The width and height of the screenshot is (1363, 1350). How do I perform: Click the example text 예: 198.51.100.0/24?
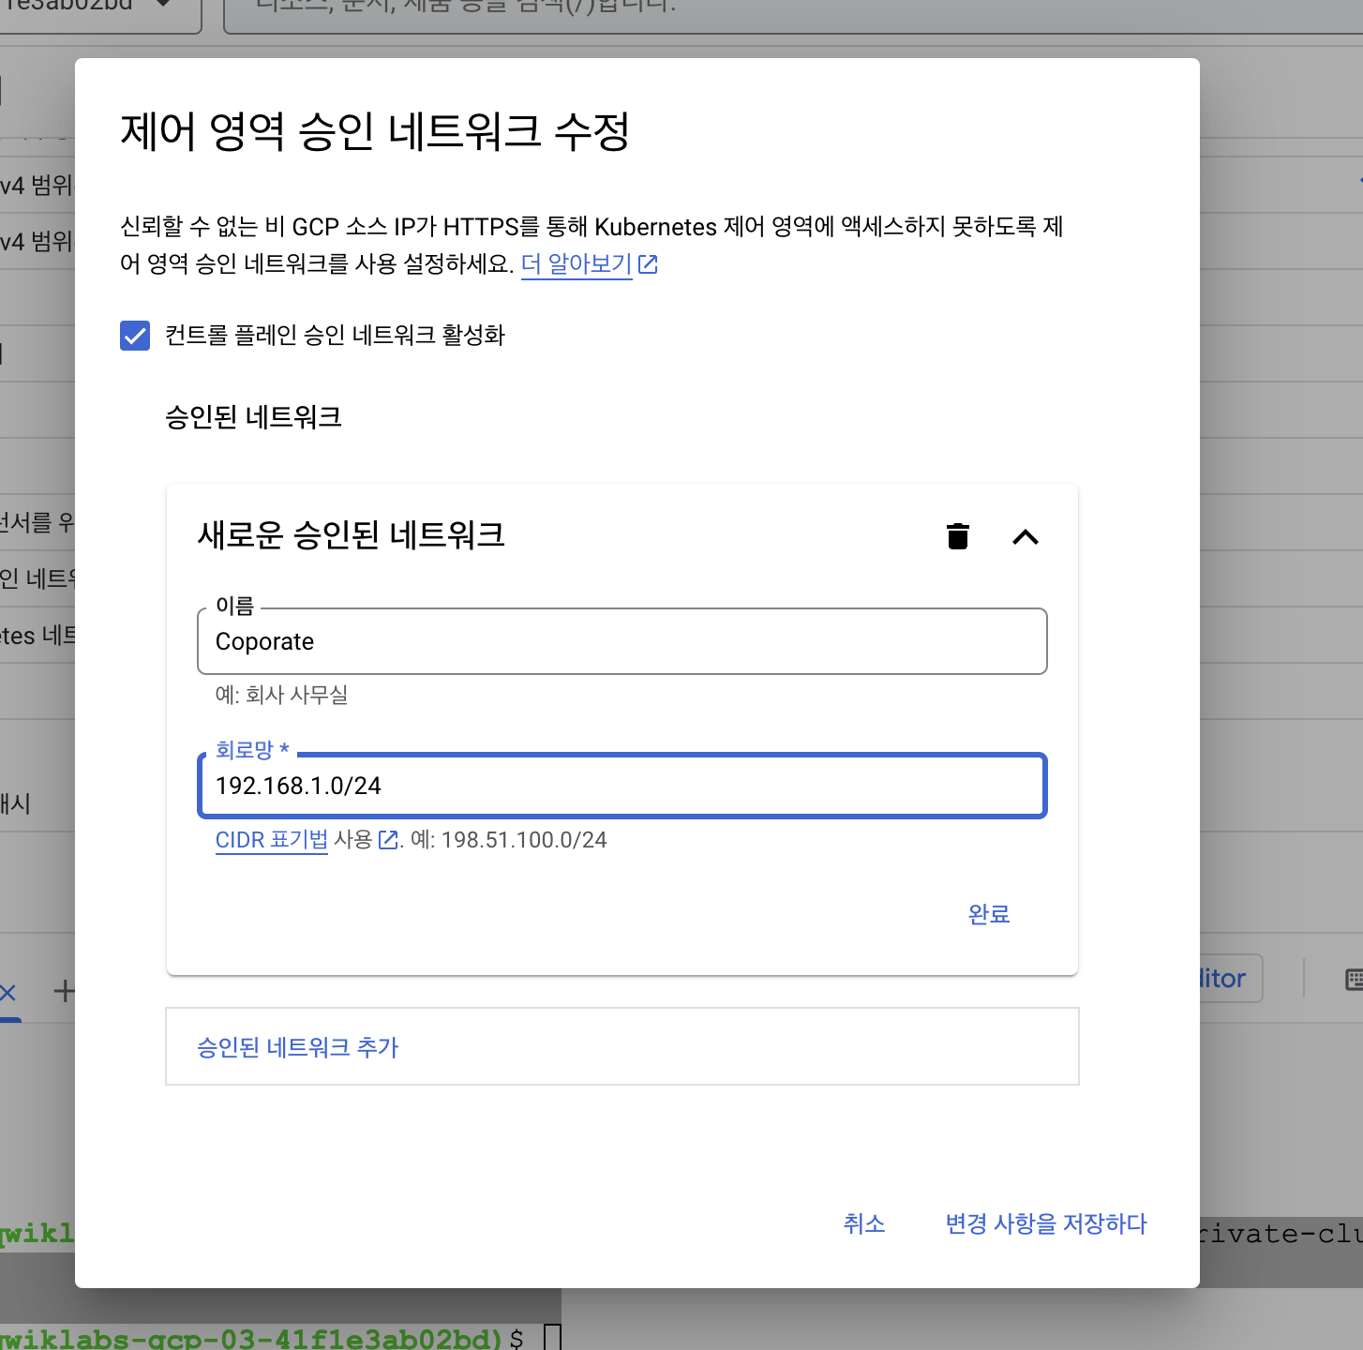[x=509, y=840]
